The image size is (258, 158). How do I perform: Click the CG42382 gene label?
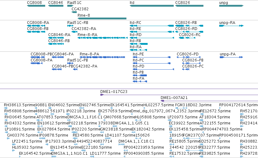[x=80, y=9]
